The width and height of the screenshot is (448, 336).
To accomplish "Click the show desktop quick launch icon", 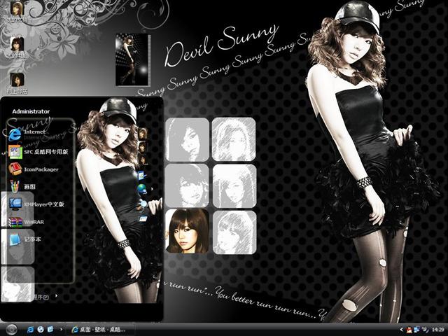I will 50,330.
